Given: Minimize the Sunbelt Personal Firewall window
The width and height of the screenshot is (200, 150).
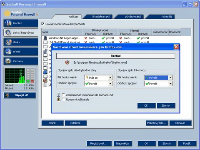Looking at the screenshot, I should (184, 4).
